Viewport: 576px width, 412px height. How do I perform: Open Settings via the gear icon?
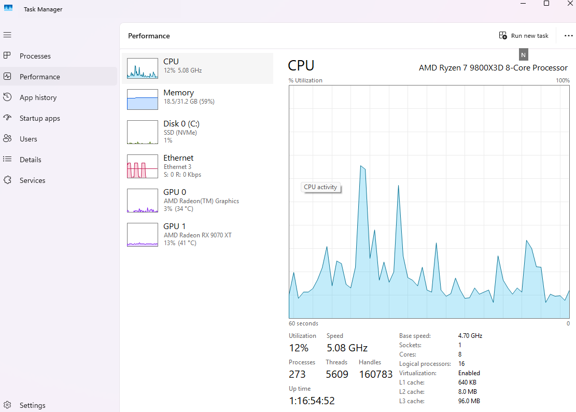pyautogui.click(x=7, y=405)
